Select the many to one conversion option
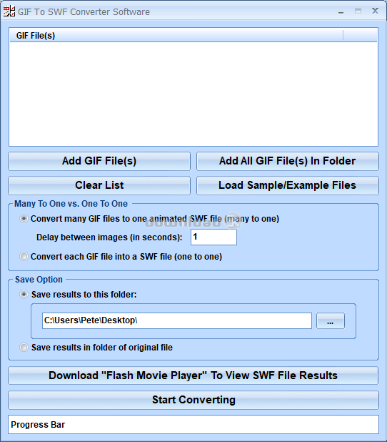Viewport: 387px width, 442px height. [x=24, y=219]
